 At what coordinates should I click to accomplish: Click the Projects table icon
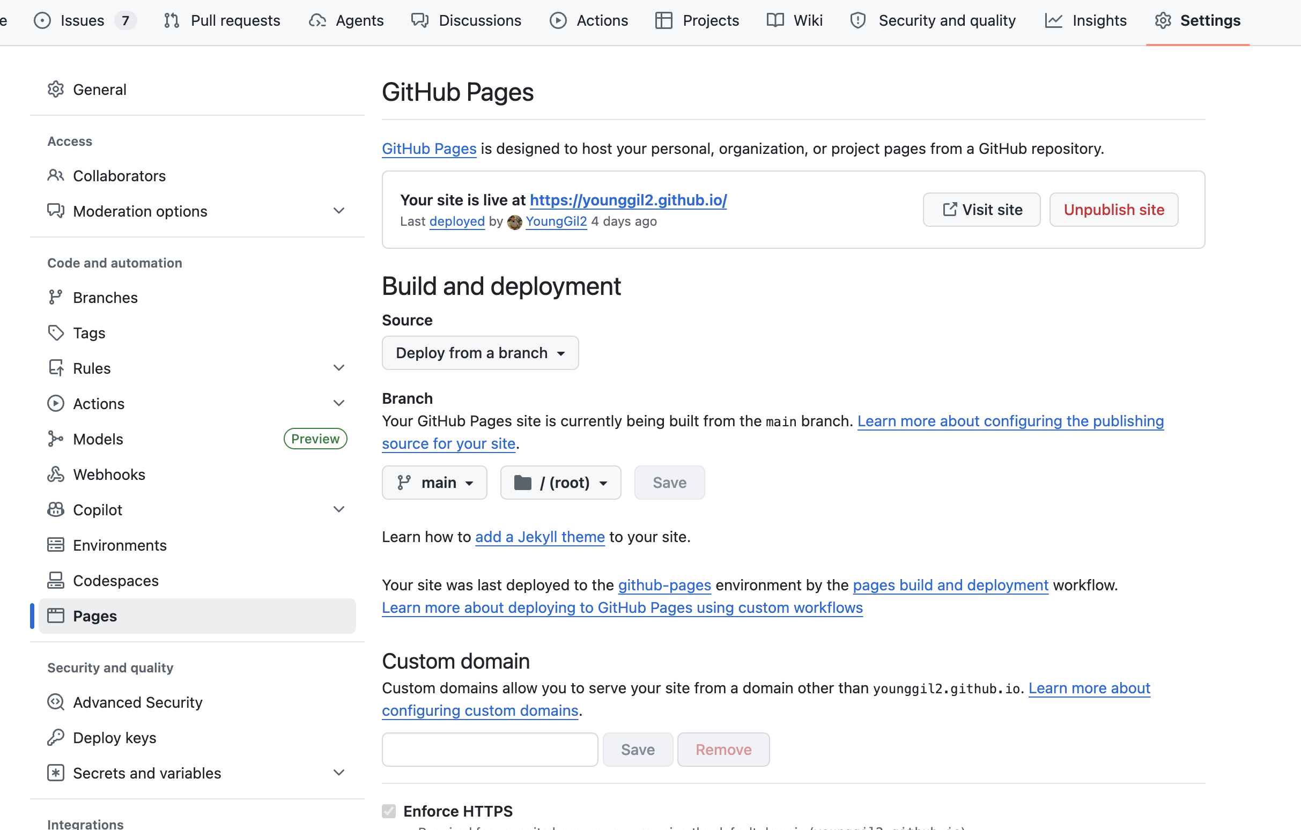(663, 20)
